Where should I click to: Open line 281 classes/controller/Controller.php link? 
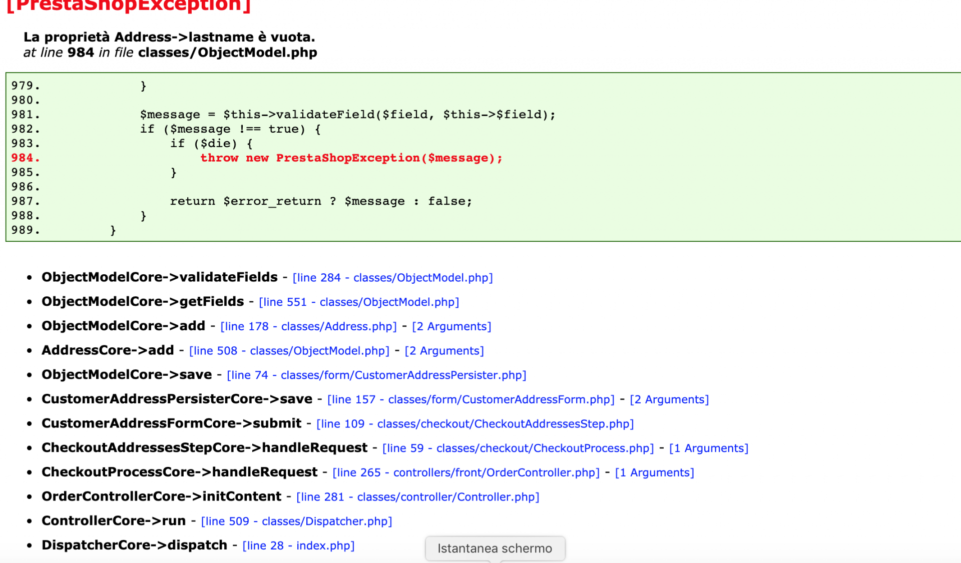tap(417, 497)
